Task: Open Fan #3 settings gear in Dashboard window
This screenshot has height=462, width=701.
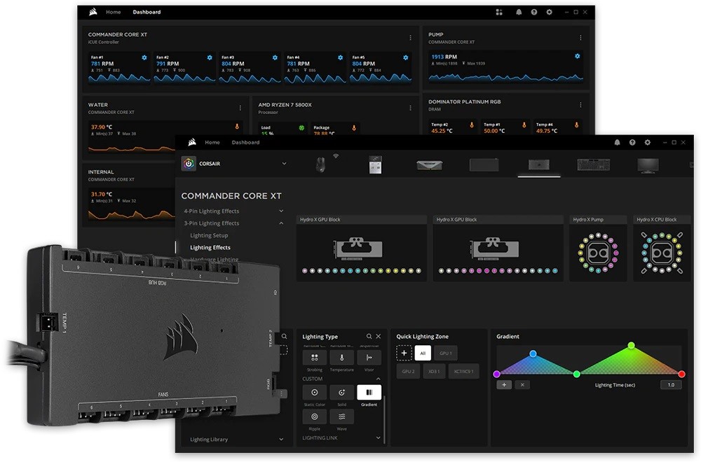Action: [275, 57]
